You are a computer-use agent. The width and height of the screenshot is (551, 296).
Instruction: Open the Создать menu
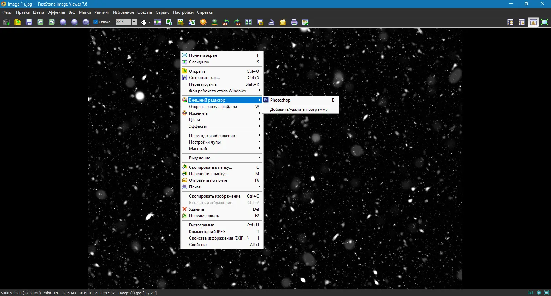[145, 12]
